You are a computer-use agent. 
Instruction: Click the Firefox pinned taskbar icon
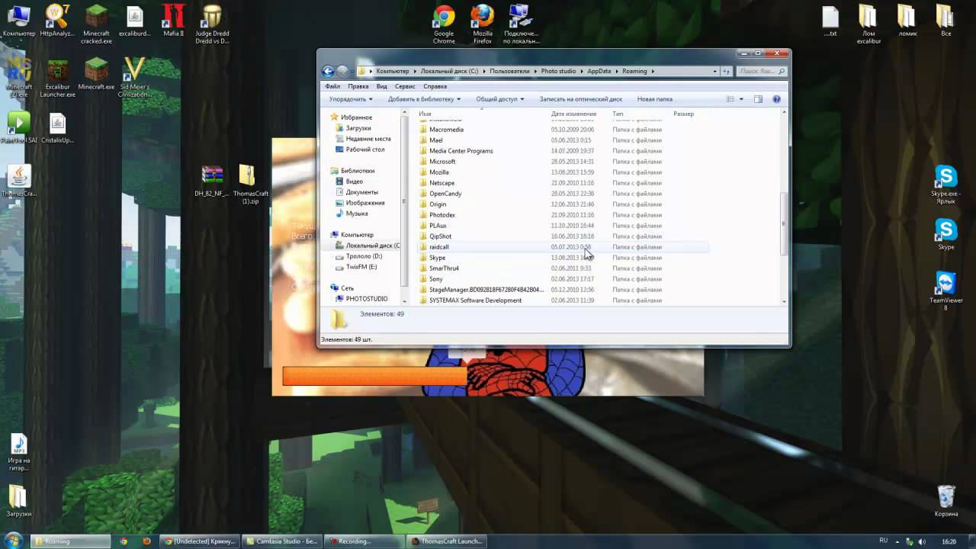[x=146, y=541]
